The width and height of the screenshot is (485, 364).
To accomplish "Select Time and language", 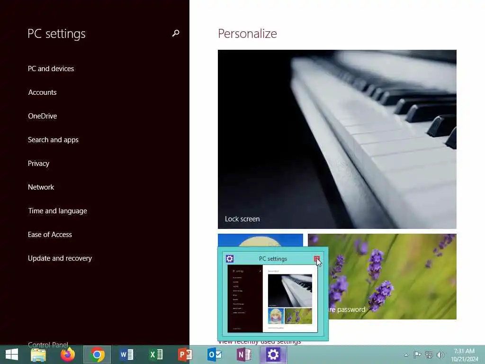I will [57, 211].
